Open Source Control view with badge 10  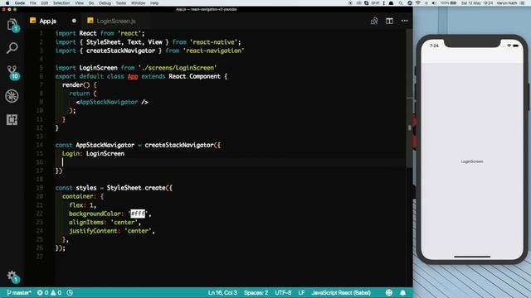click(12, 72)
